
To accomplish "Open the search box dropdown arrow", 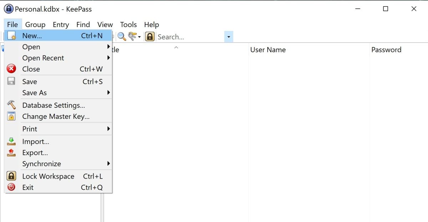I will [x=228, y=37].
